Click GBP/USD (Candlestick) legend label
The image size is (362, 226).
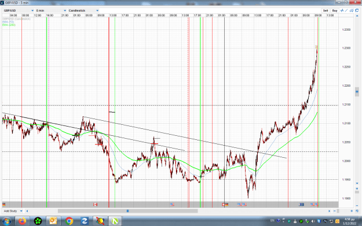pyautogui.click(x=16, y=19)
